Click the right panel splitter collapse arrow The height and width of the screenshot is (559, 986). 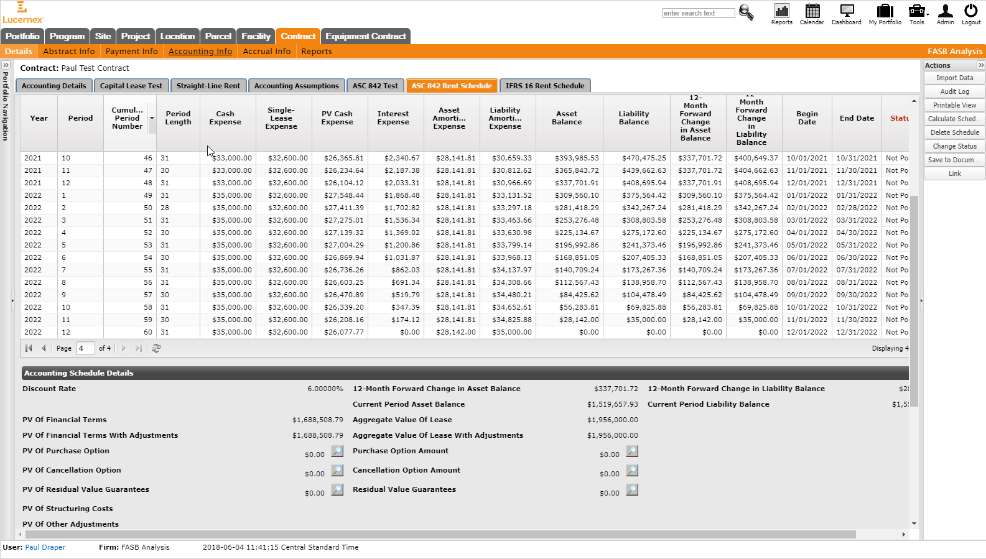921,301
